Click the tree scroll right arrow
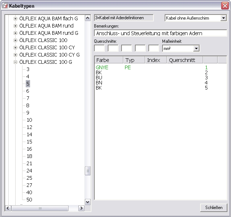The width and height of the screenshot is (231, 217). [81, 208]
